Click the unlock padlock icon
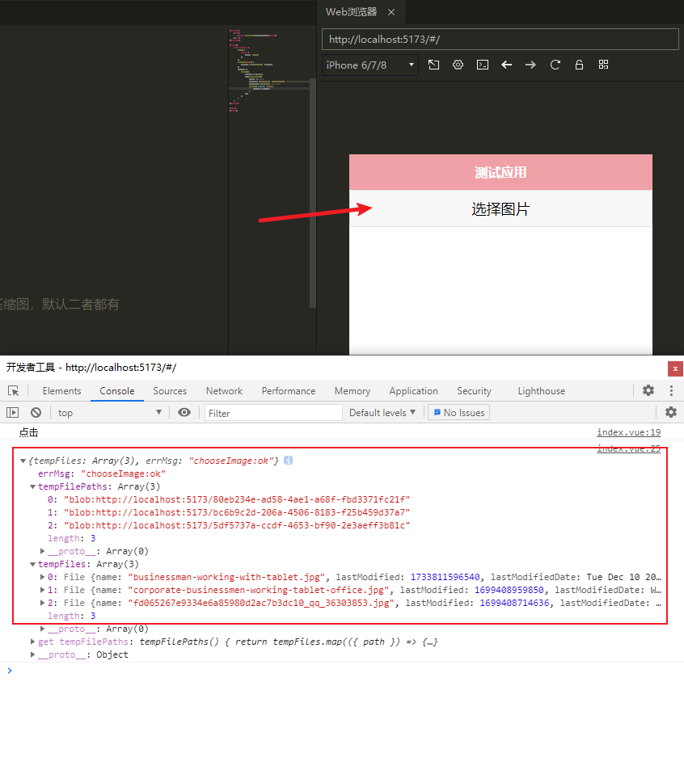The height and width of the screenshot is (766, 684). [579, 65]
